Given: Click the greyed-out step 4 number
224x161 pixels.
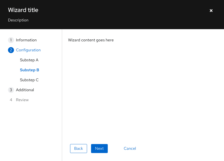Looking at the screenshot, I should [11, 100].
